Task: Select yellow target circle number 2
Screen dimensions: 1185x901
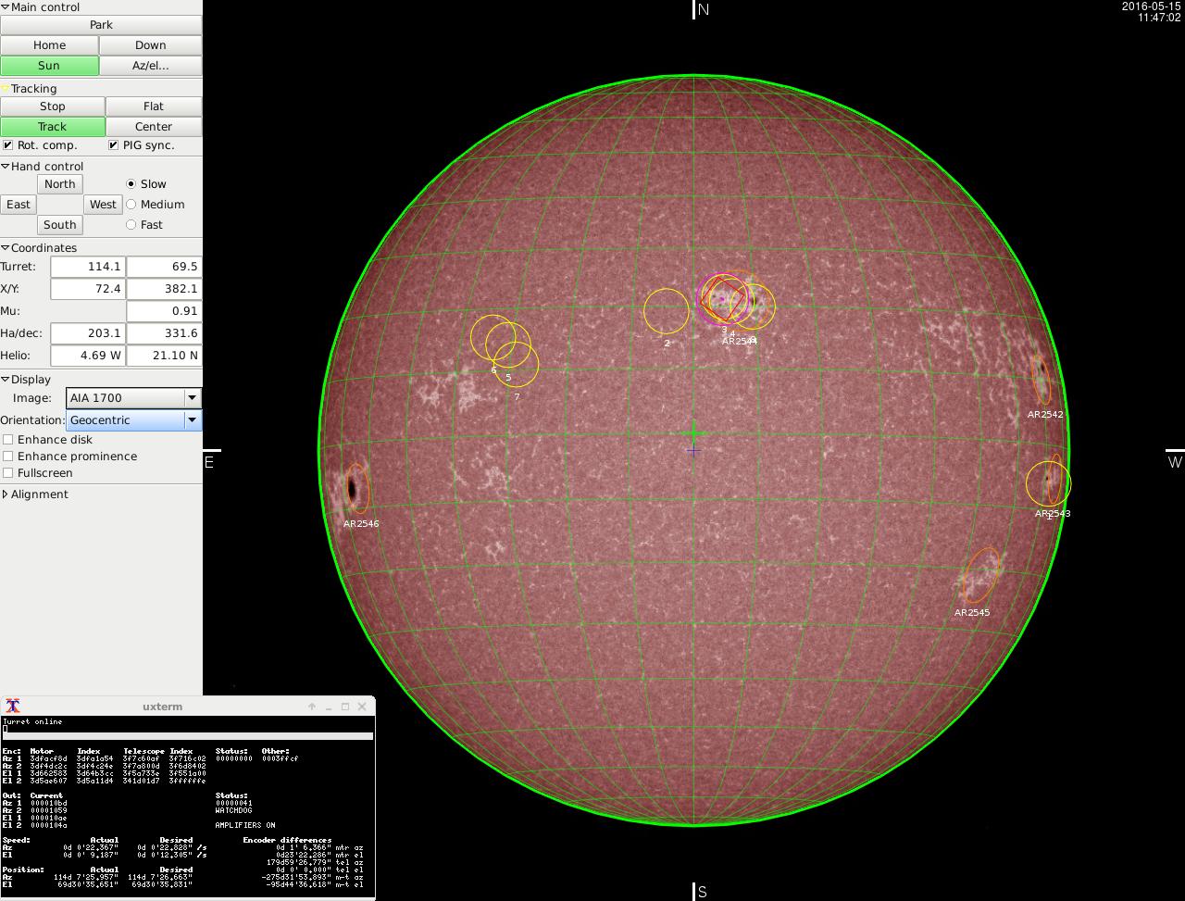Action: tap(666, 311)
